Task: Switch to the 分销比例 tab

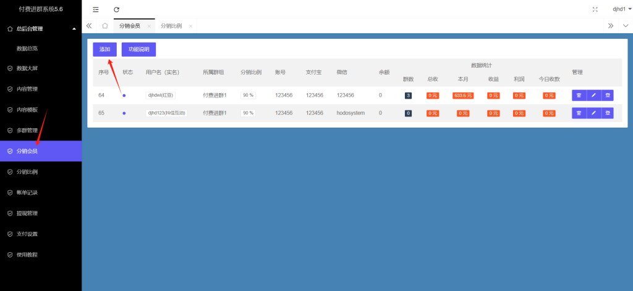Action: tap(171, 26)
